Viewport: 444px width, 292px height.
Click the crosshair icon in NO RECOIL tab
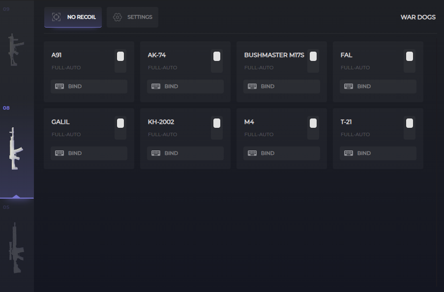click(57, 17)
